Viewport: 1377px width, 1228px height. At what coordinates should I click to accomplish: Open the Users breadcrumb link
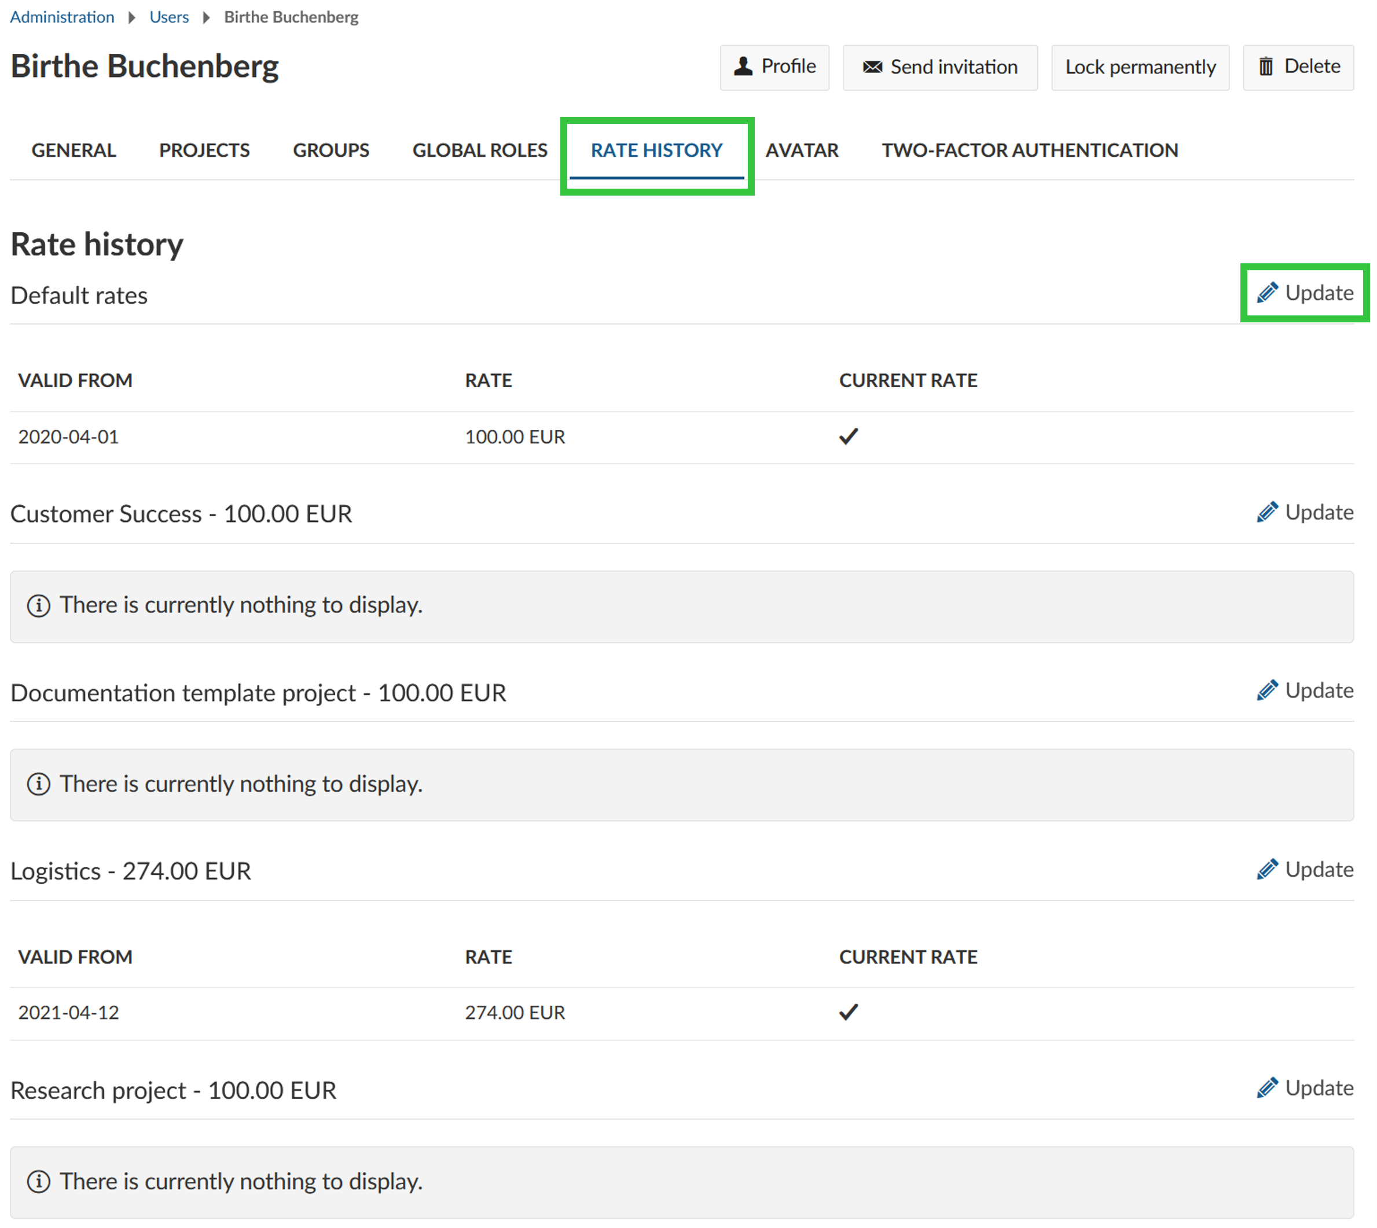point(170,17)
